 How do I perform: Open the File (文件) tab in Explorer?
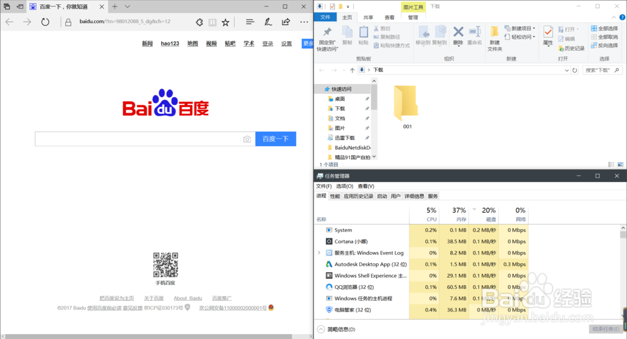point(325,17)
